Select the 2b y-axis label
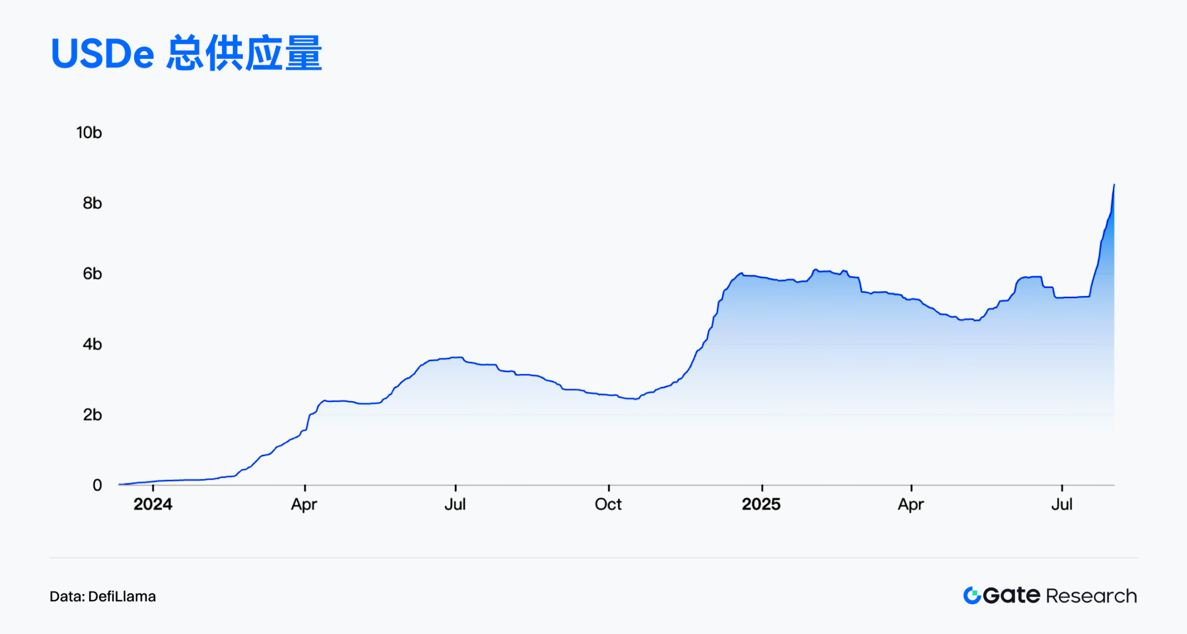Image resolution: width=1187 pixels, height=634 pixels. tap(92, 415)
